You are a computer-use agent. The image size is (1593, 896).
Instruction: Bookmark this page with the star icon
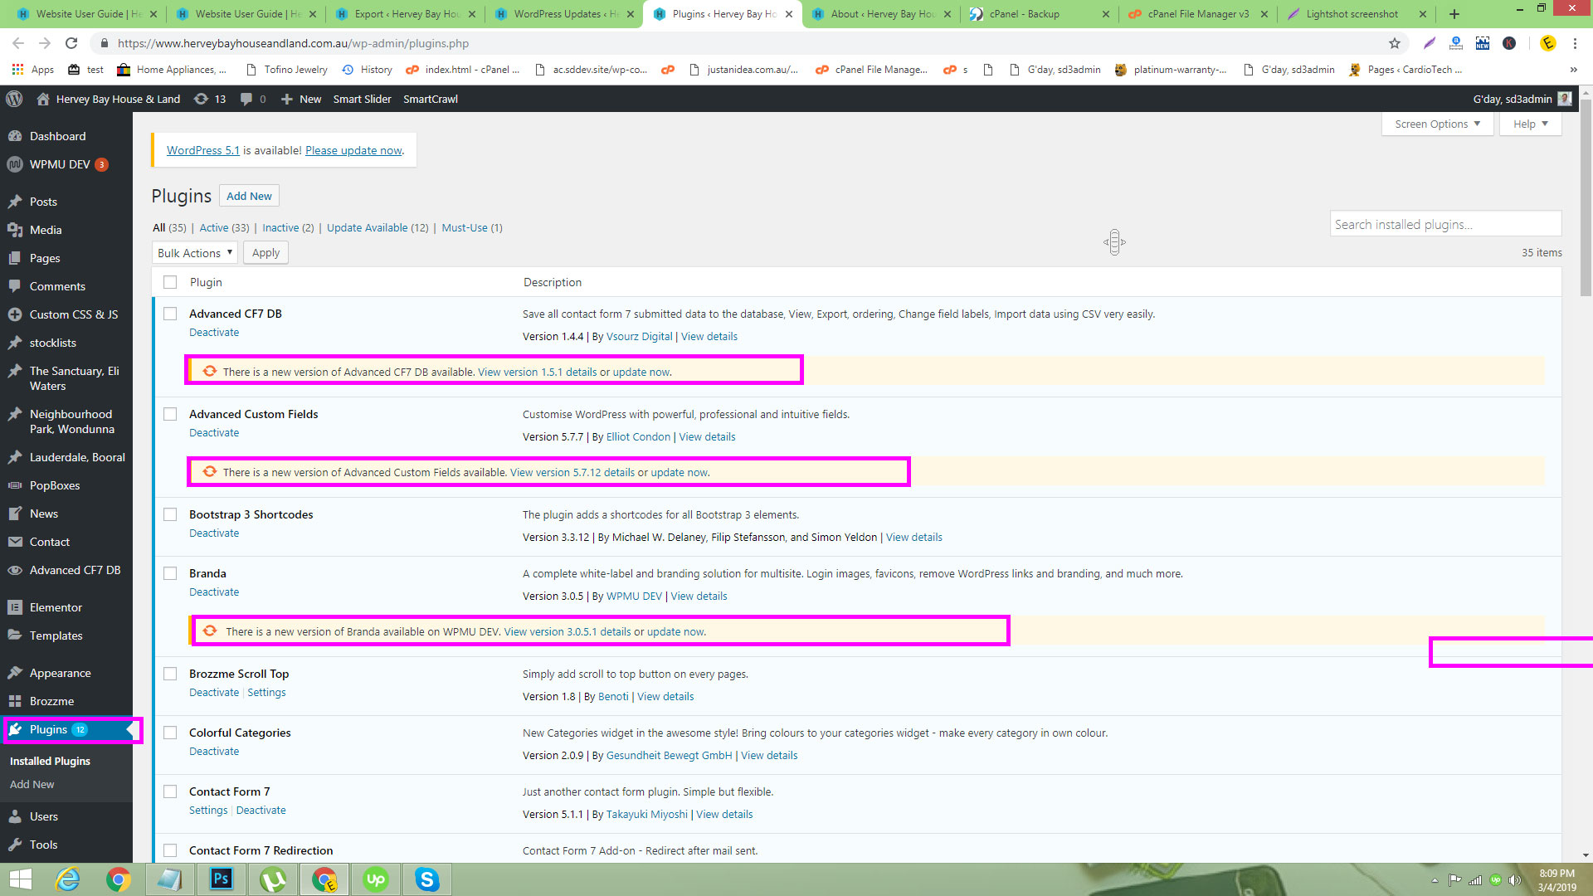pos(1395,43)
